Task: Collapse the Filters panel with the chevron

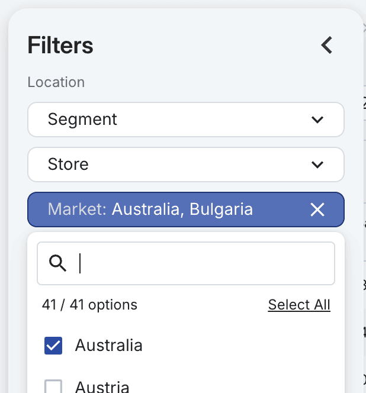Action: tap(326, 45)
